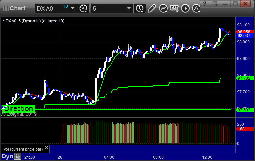
Task: Click the green Direction label
Action: [x=18, y=108]
